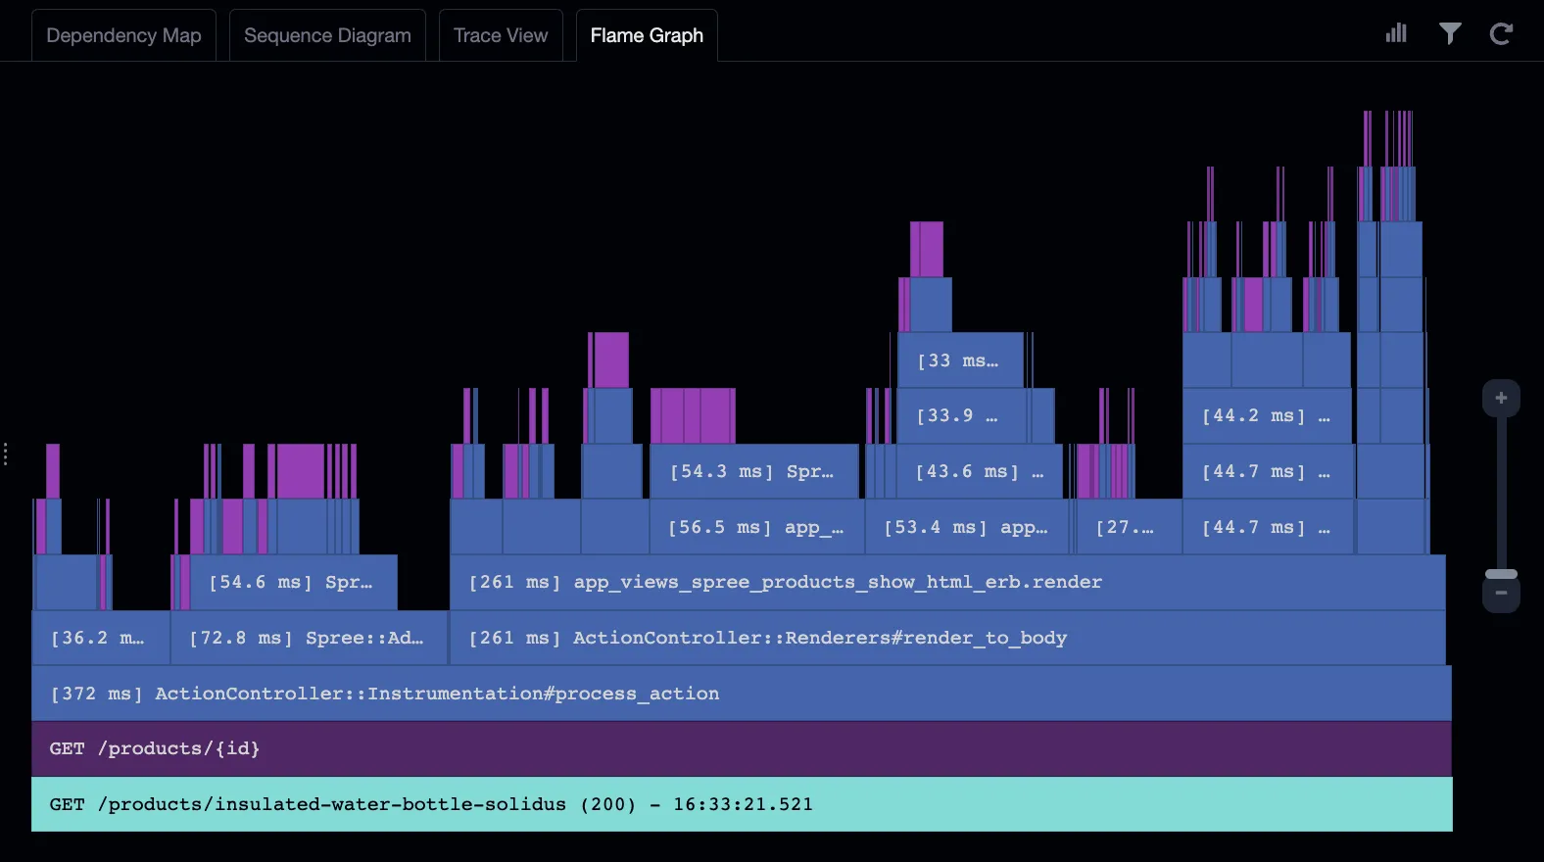The width and height of the screenshot is (1544, 862).
Task: Select the GET /products/{id} route bar
Action: point(742,748)
